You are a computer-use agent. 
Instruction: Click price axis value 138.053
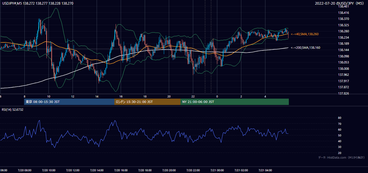344,62
